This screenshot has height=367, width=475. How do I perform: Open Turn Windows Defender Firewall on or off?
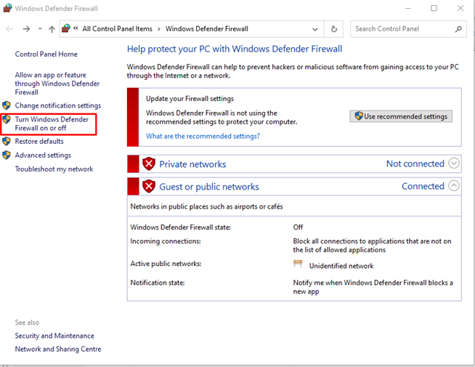(x=52, y=124)
